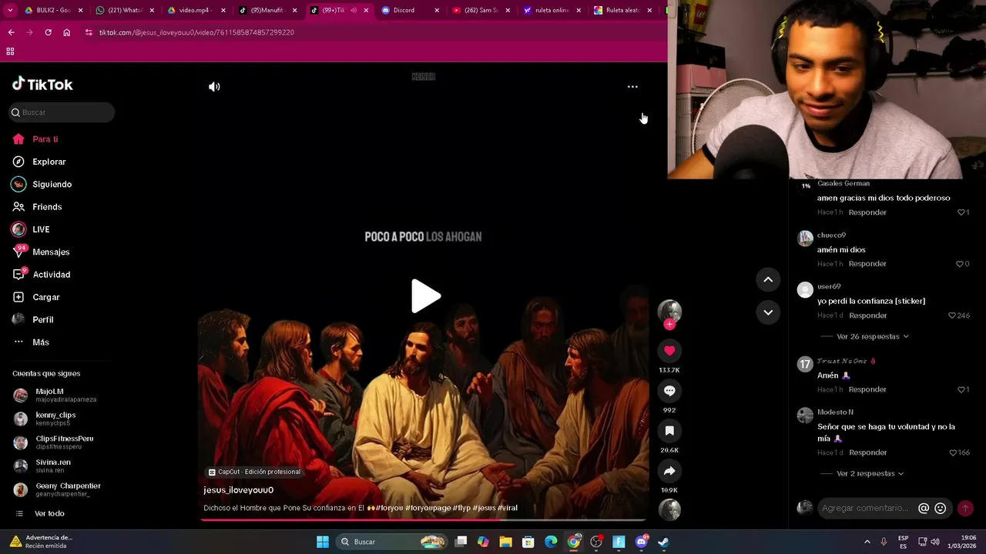Reply to user69's comment
The width and height of the screenshot is (986, 554).
coord(867,315)
